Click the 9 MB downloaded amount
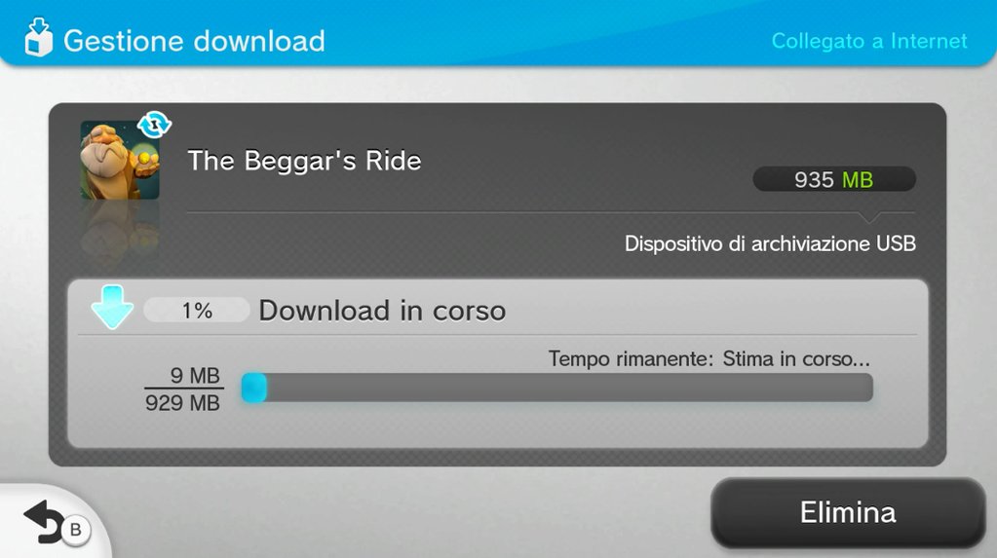Image resolution: width=997 pixels, height=558 pixels. click(195, 376)
